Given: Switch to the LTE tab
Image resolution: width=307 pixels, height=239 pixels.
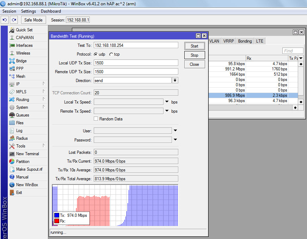Looking at the screenshot, I should [260, 41].
